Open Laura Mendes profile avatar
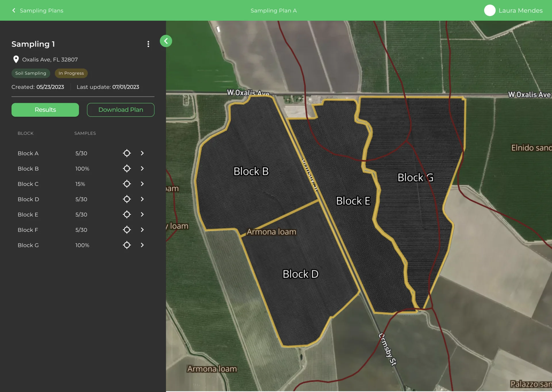The image size is (552, 392). pos(490,10)
